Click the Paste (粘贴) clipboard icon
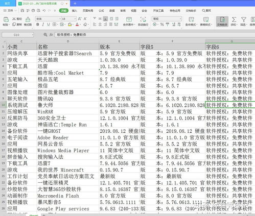 point(6,19)
